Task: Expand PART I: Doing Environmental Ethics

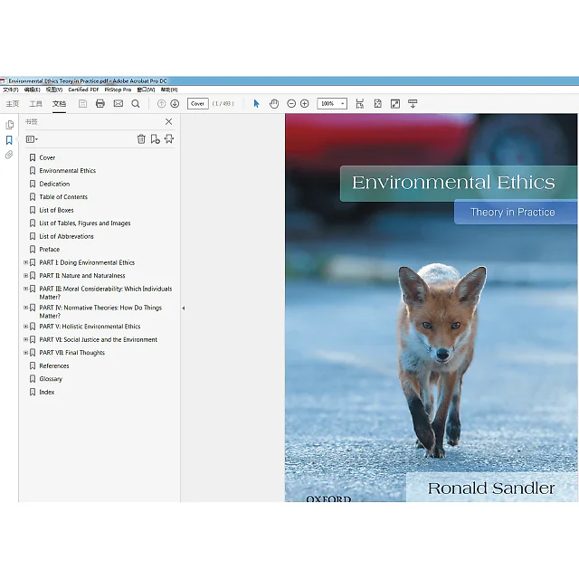Action: point(26,262)
